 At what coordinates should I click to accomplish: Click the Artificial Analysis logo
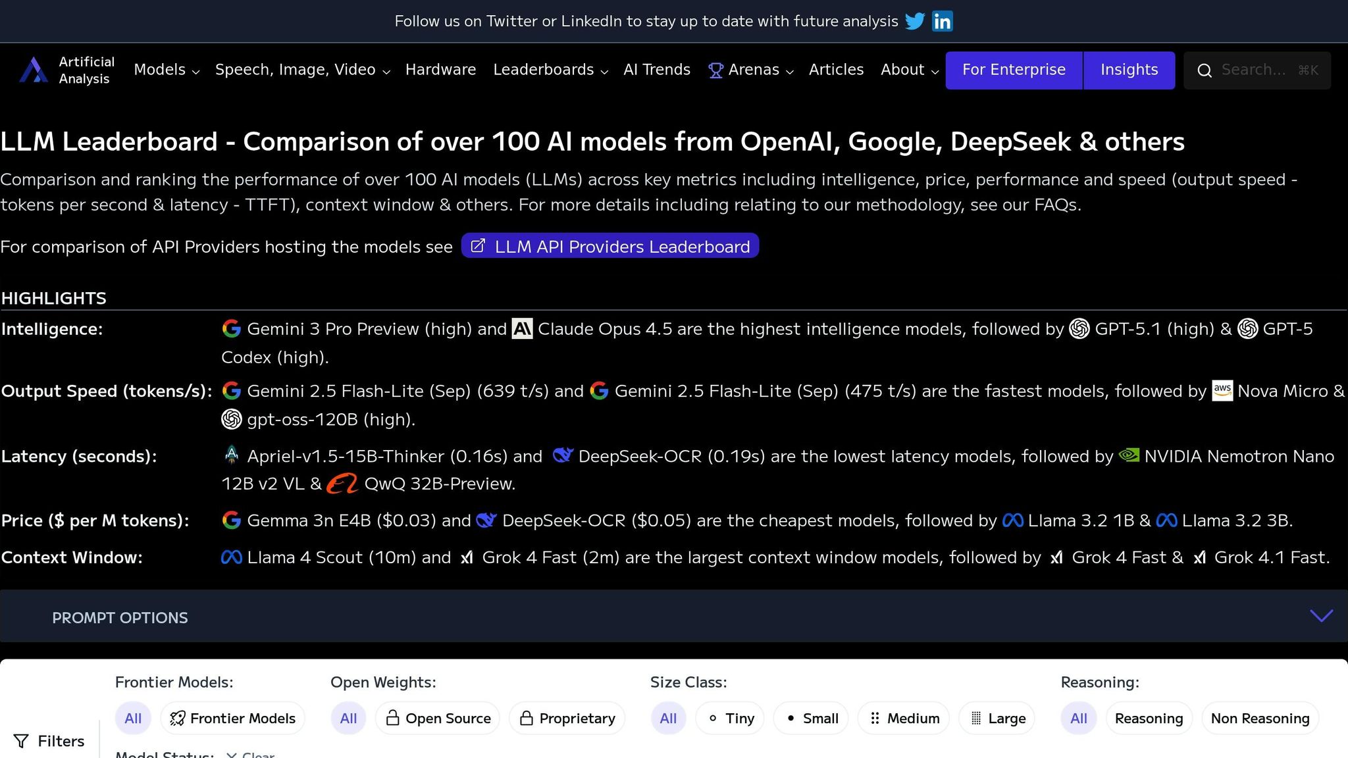pos(33,70)
